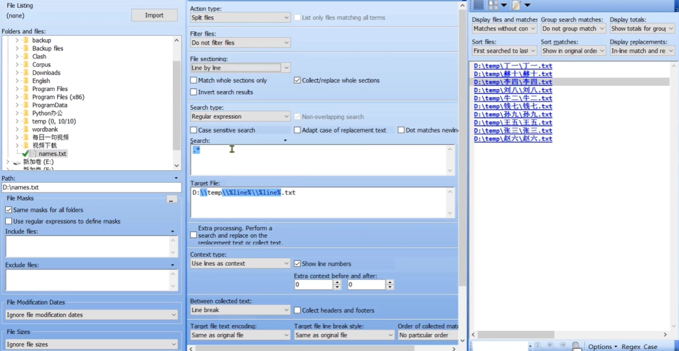Click the wordbank folder icon
679x351 pixels.
(26, 129)
